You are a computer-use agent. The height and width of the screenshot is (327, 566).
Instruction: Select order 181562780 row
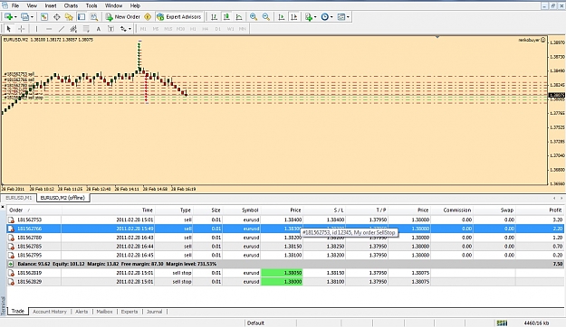point(285,238)
